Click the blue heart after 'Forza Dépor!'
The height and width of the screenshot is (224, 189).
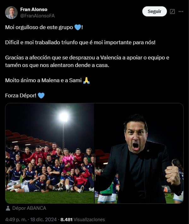click(x=41, y=95)
